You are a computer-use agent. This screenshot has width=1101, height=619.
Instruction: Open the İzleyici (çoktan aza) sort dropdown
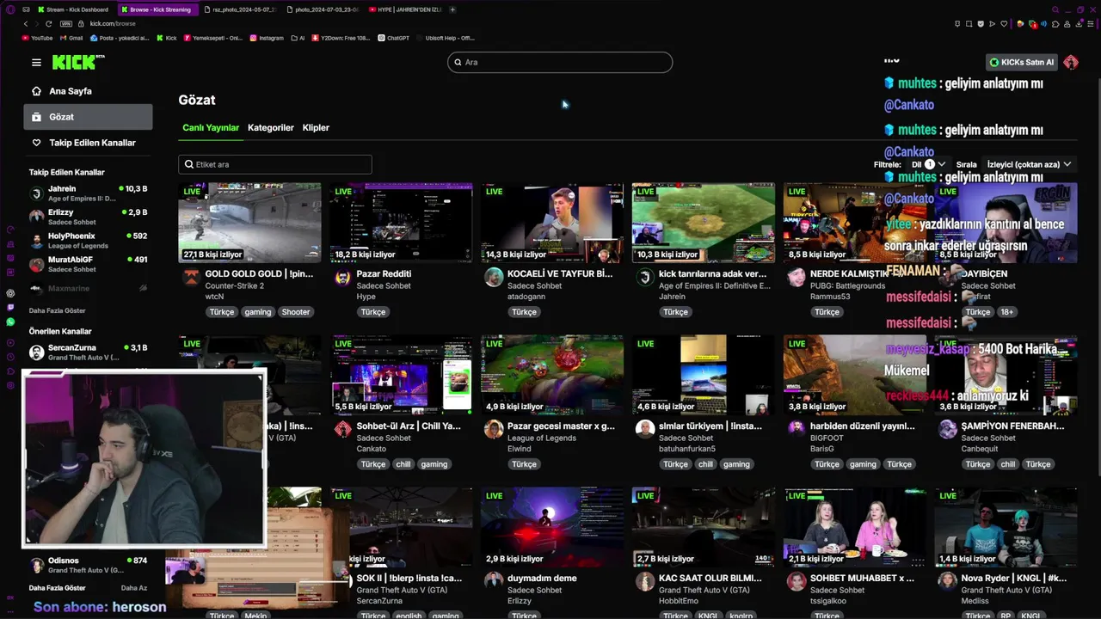(x=1029, y=164)
